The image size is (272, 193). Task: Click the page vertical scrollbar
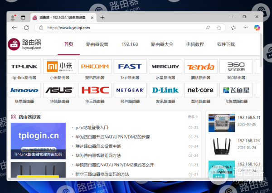tap(261, 50)
